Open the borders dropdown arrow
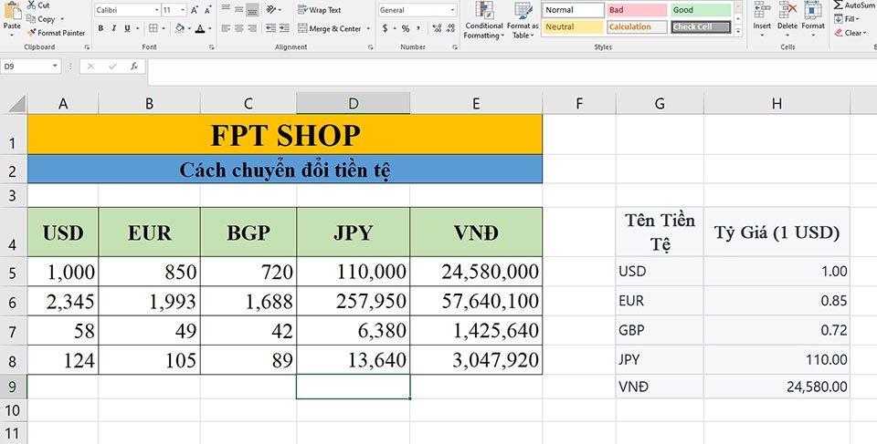This screenshot has width=877, height=444. (x=164, y=28)
